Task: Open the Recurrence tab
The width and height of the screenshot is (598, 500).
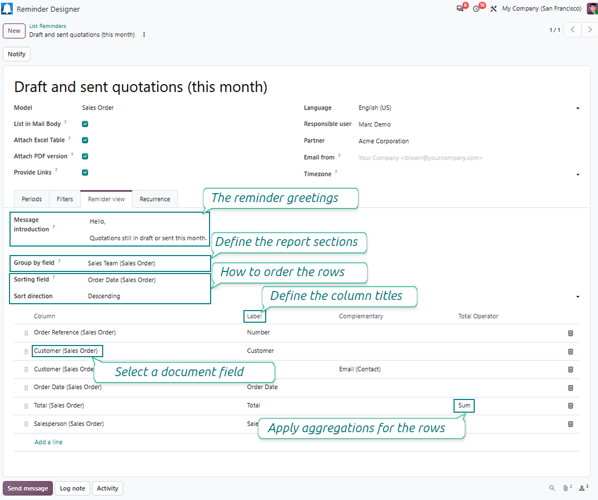Action: pyautogui.click(x=155, y=199)
